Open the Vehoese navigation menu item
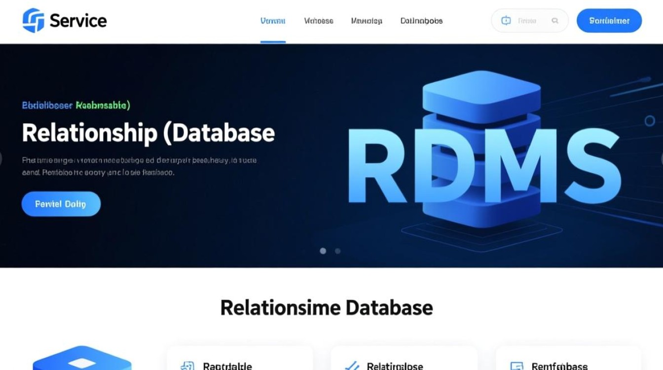The image size is (663, 370). tap(319, 21)
